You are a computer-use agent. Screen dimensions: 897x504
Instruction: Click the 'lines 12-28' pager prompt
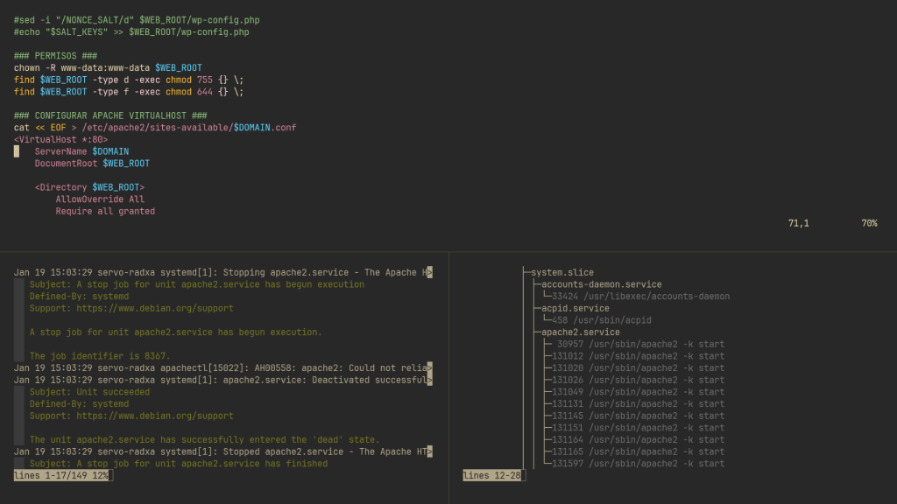[x=492, y=475]
